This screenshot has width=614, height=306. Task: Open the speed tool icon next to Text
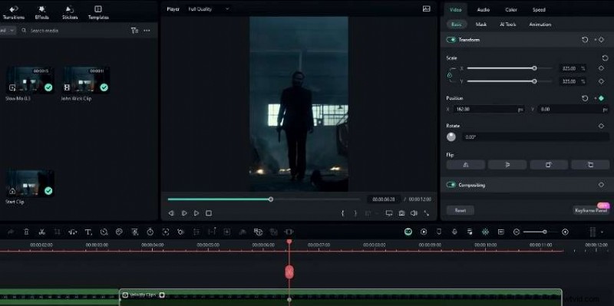(104, 232)
